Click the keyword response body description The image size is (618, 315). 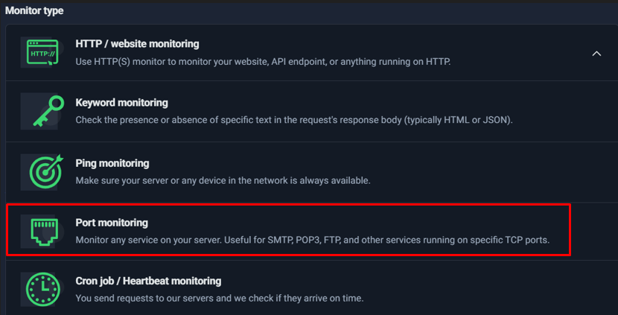(x=294, y=120)
